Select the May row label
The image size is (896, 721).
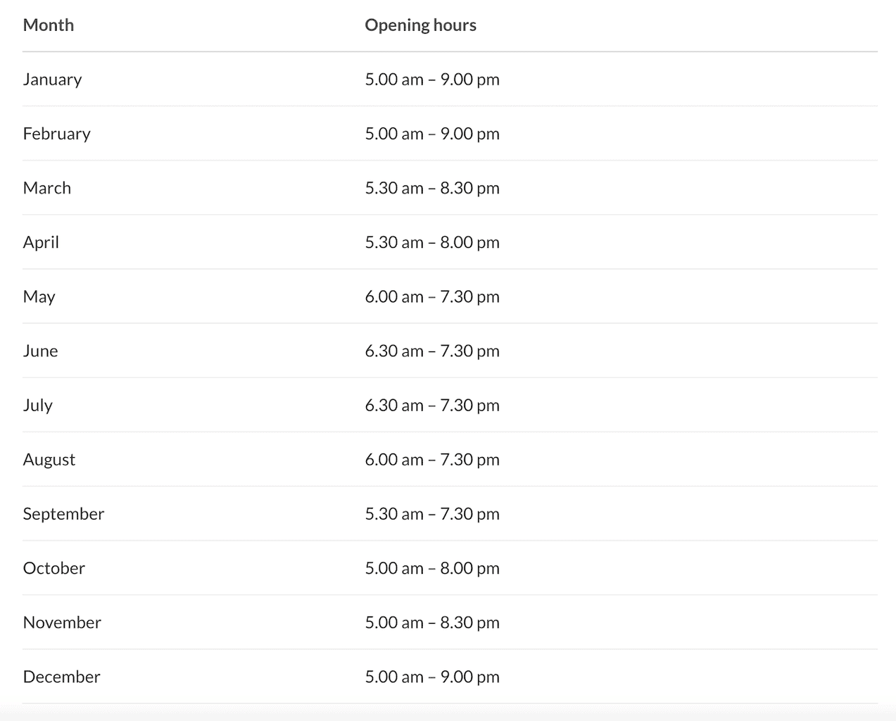pyautogui.click(x=39, y=296)
